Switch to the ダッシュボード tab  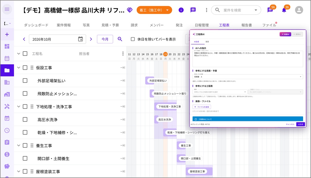(36, 25)
